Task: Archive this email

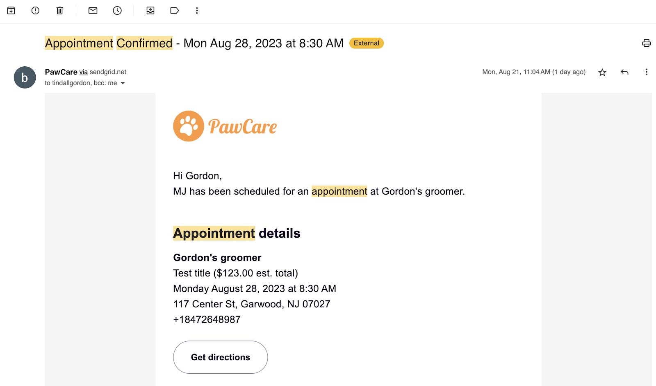Action: (11, 11)
